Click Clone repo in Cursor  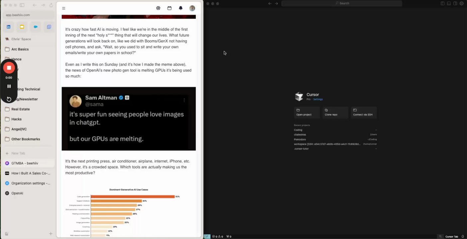[335, 113]
